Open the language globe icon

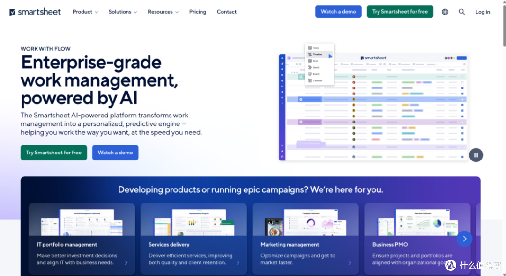(445, 12)
